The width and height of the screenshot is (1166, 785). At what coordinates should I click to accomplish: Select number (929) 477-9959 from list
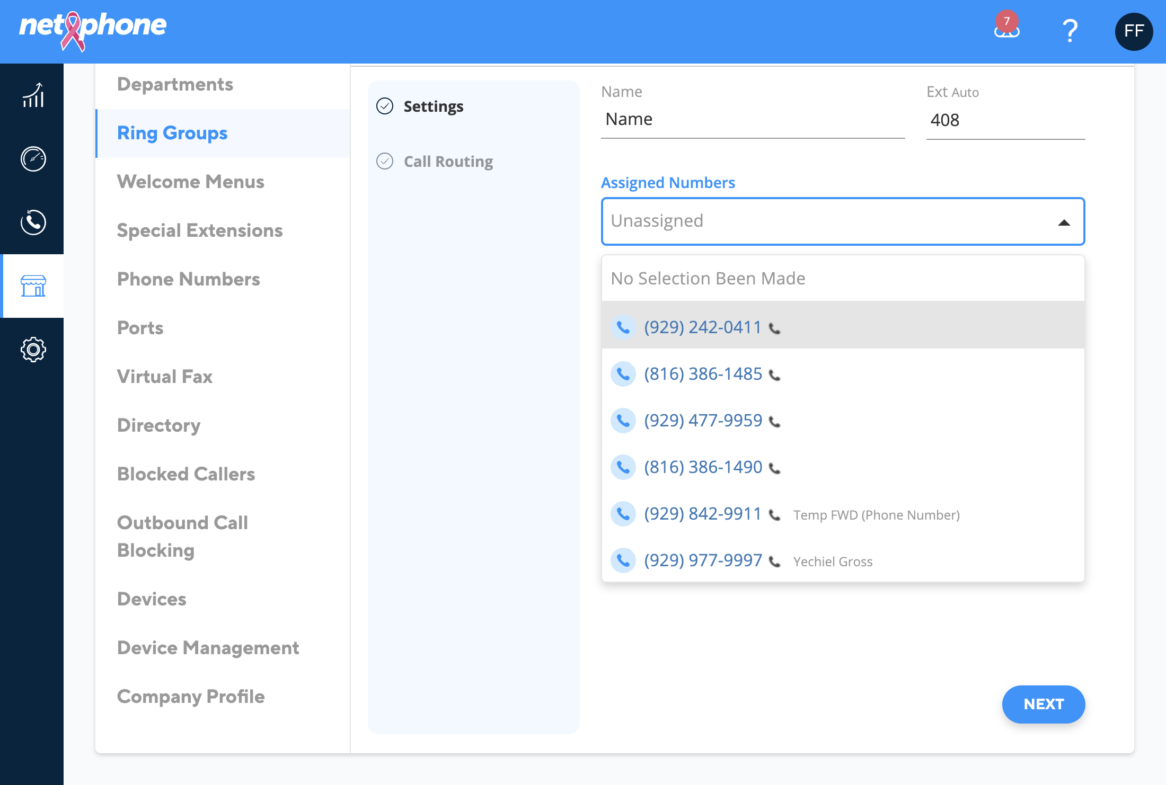point(843,421)
